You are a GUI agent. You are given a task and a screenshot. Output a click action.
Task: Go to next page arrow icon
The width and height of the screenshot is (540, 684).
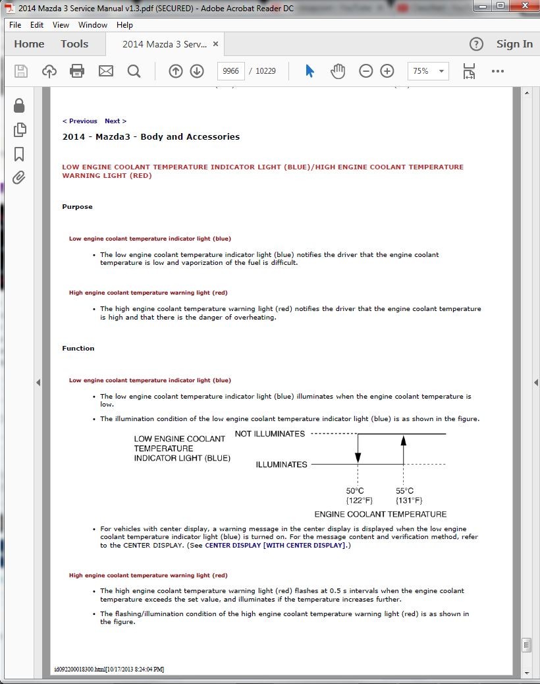tap(197, 71)
